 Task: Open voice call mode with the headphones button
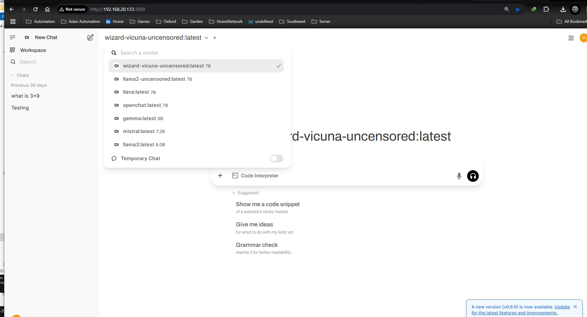[473, 176]
